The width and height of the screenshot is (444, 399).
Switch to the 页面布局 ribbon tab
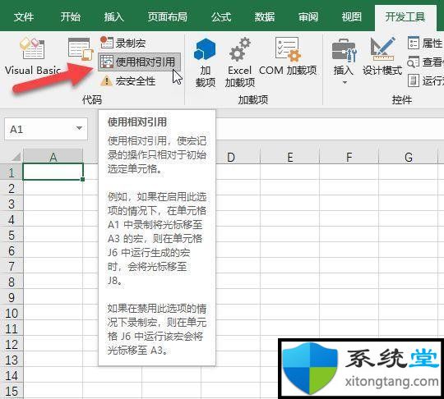tap(168, 17)
